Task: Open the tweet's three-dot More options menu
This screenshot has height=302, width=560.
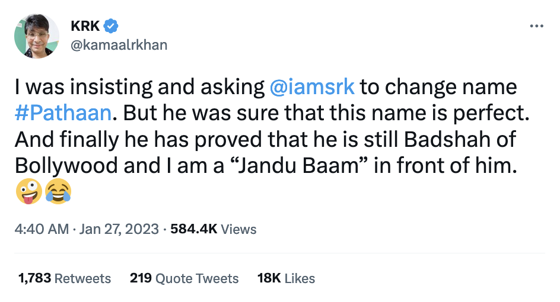Action: (536, 27)
